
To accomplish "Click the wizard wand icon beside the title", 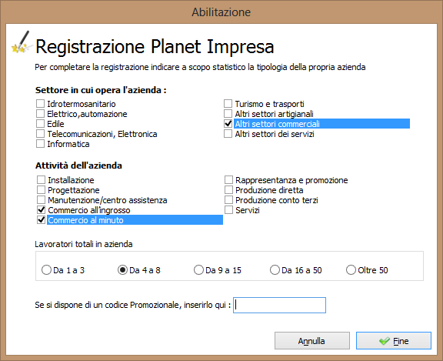I will tap(21, 42).
